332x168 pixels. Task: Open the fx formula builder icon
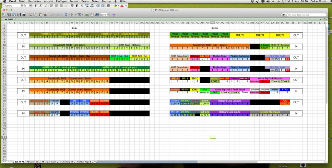pyautogui.click(x=87, y=15)
